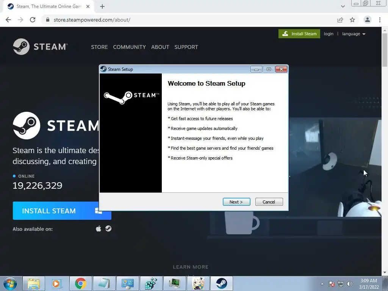This screenshot has width=388, height=291.
Task: Open the Action Center flag icon
Action: click(x=332, y=284)
